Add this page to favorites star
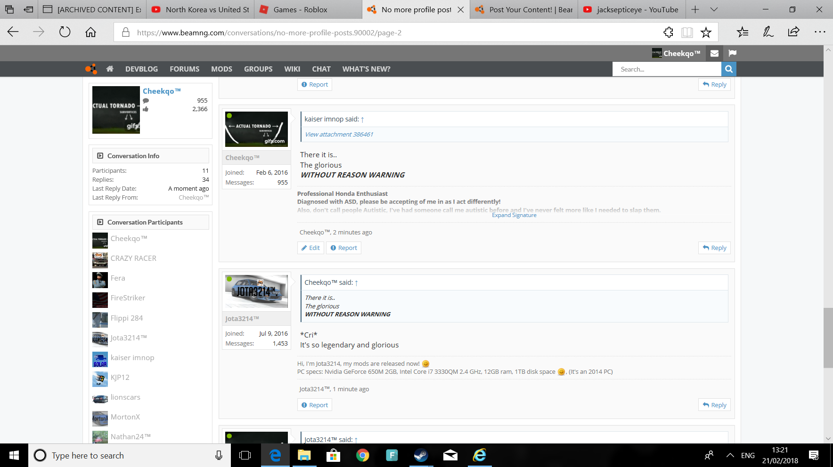Image resolution: width=833 pixels, height=467 pixels. [x=706, y=32]
